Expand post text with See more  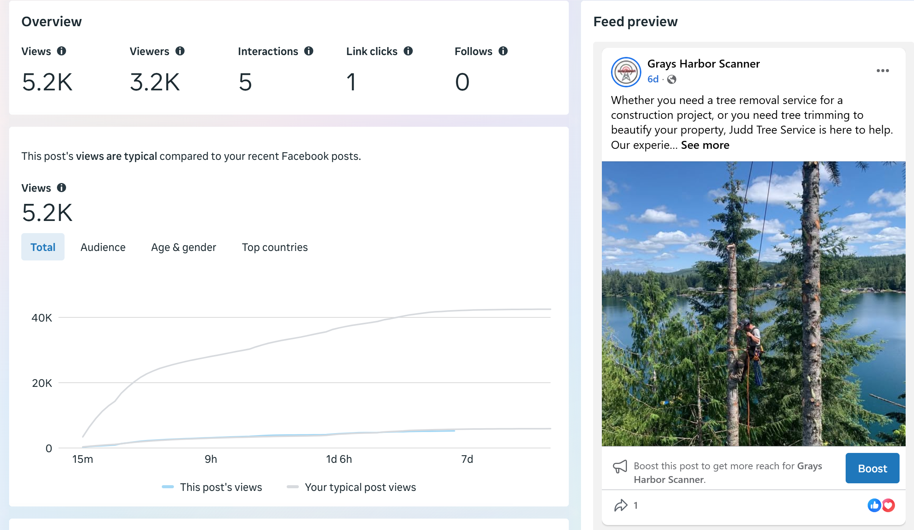coord(705,145)
